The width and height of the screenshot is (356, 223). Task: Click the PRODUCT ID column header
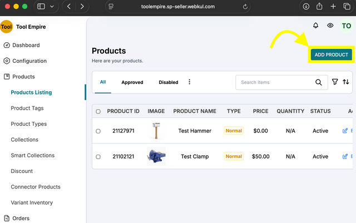pos(123,111)
